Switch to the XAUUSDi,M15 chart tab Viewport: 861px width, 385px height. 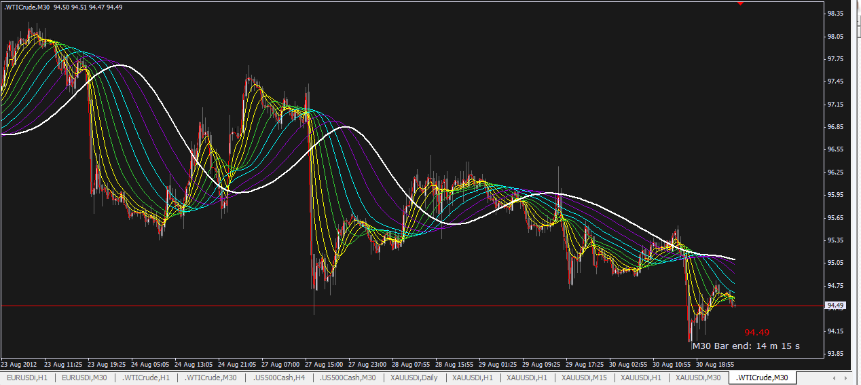click(x=585, y=378)
